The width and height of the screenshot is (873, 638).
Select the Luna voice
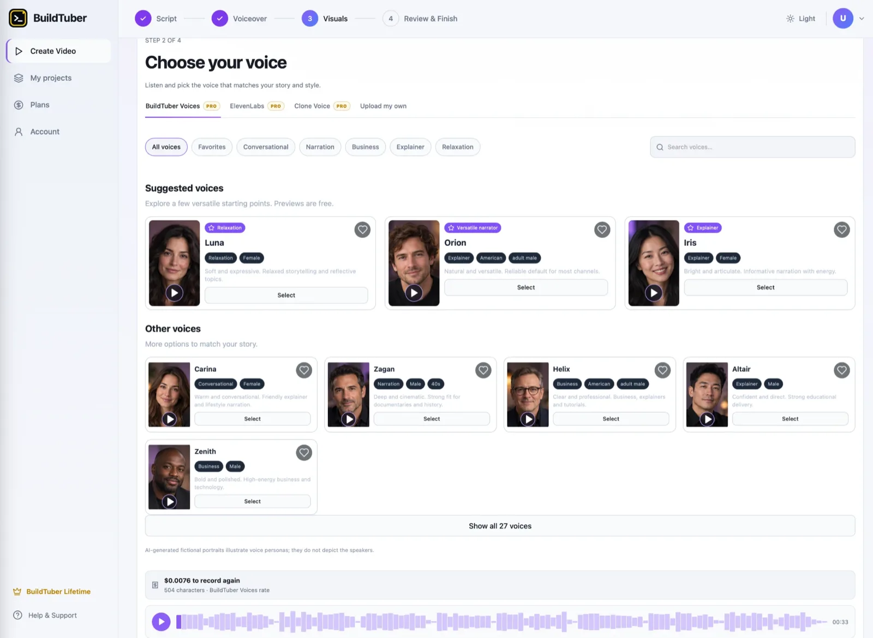tap(286, 295)
